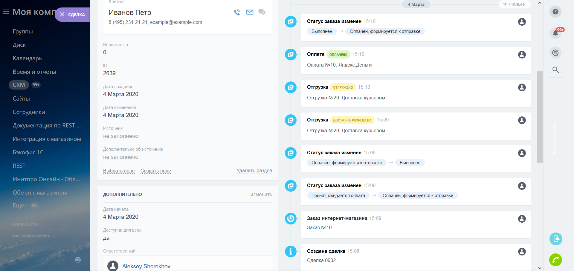Viewport: 574px width, 271px height.
Task: Click the vertical scrollbar thumb
Action: (540, 116)
